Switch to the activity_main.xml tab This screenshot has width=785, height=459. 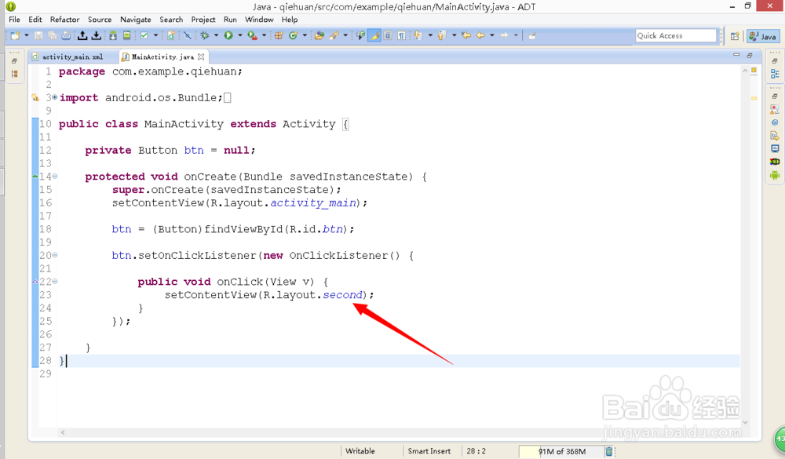click(72, 56)
